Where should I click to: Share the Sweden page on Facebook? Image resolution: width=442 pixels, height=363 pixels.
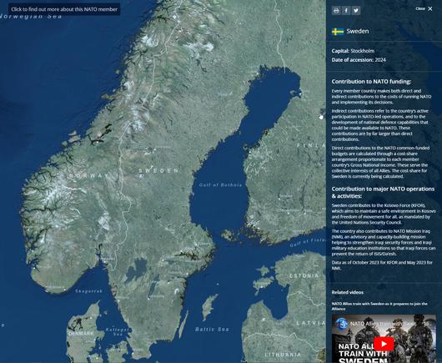346,11
